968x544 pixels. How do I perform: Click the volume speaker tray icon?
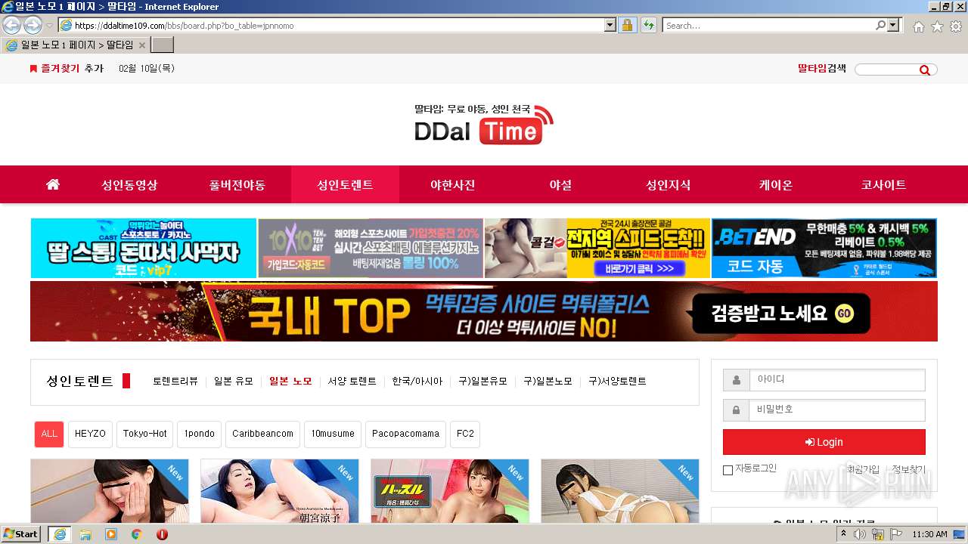coord(860,534)
